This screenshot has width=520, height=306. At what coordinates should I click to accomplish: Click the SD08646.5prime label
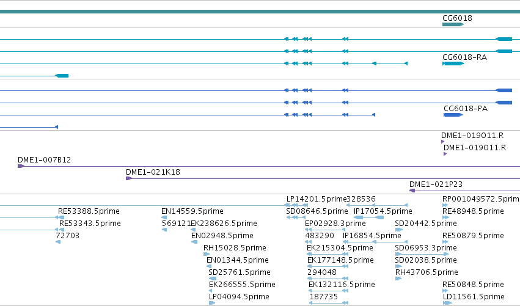click(317, 211)
